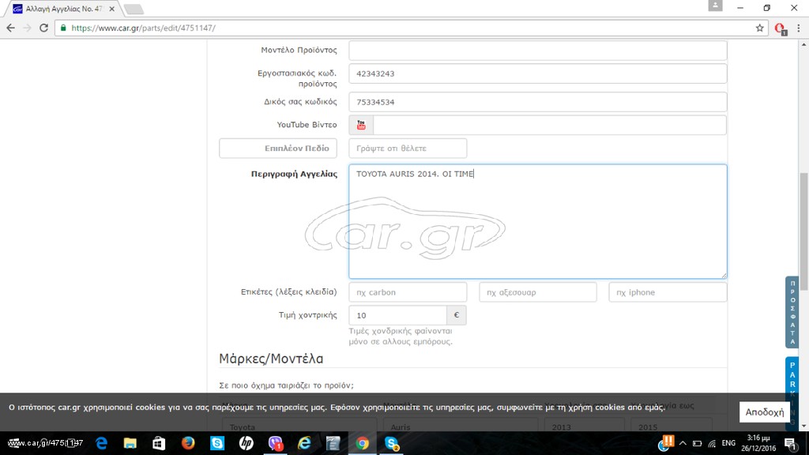The width and height of the screenshot is (809, 455).
Task: Click the secure padlock icon in address bar
Action: (x=63, y=28)
